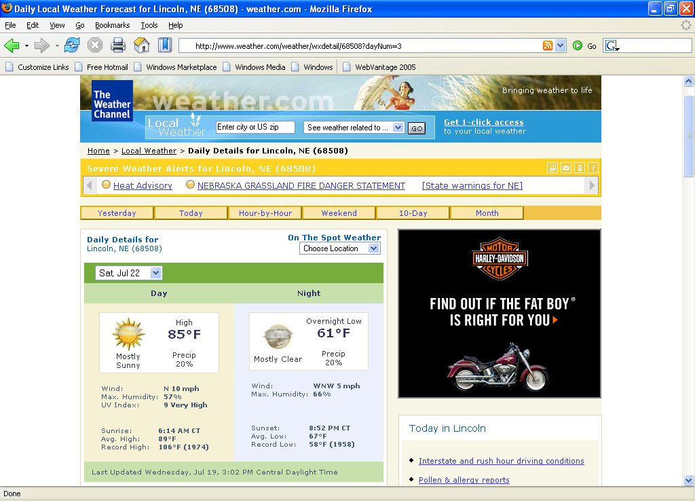Click the scrollbar down arrow
Viewport: 695px width, 501px height.
(x=688, y=480)
